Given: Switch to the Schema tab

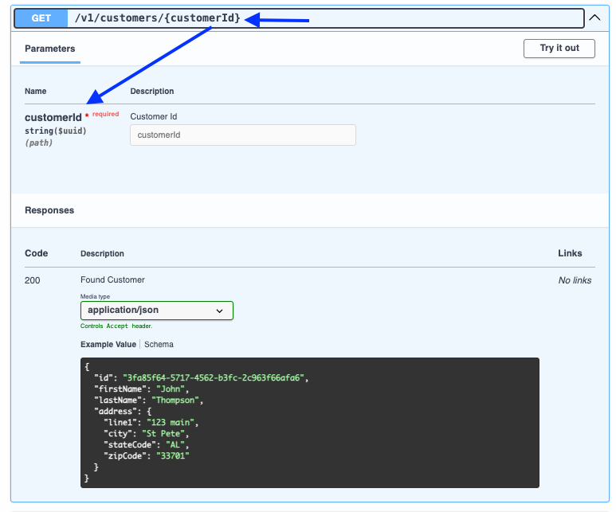Looking at the screenshot, I should (x=159, y=345).
